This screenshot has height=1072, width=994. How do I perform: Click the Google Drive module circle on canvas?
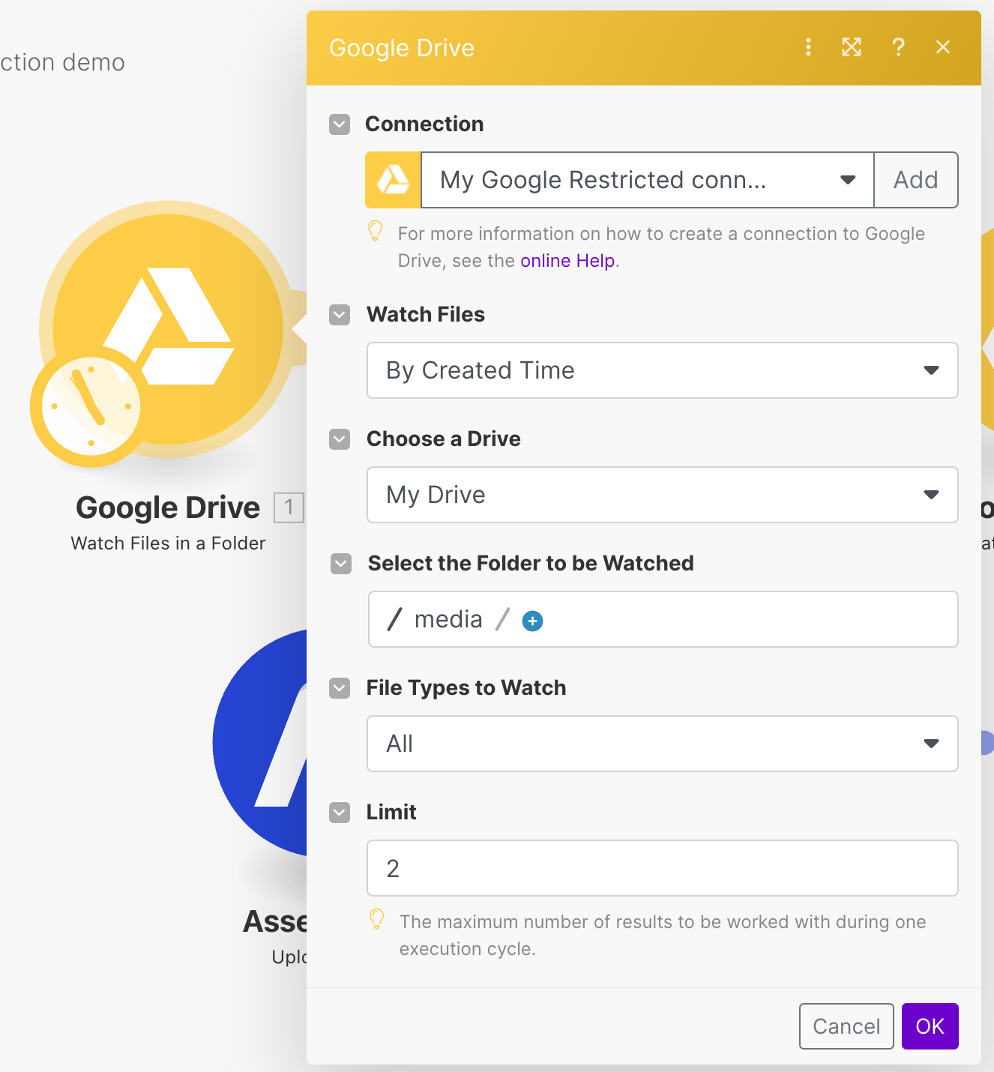(x=169, y=328)
